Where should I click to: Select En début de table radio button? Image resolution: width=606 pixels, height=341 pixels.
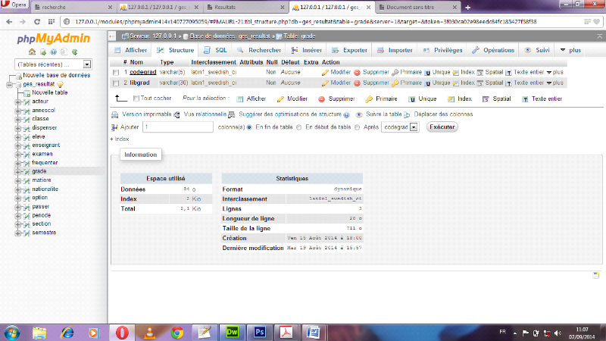tap(298, 127)
